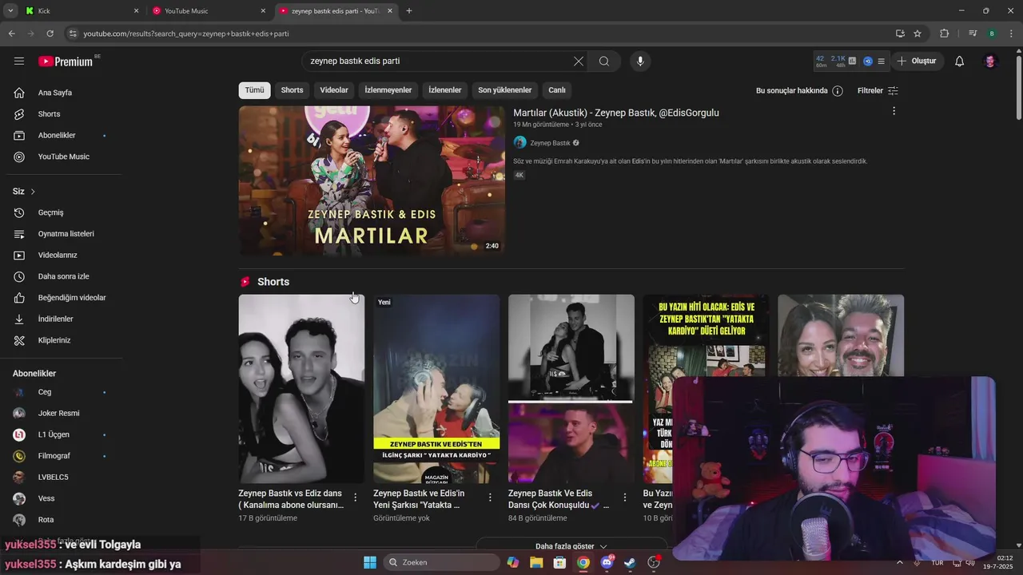Screen dimensions: 1023x575
Task: Open Discord from taskbar
Action: pos(607,562)
